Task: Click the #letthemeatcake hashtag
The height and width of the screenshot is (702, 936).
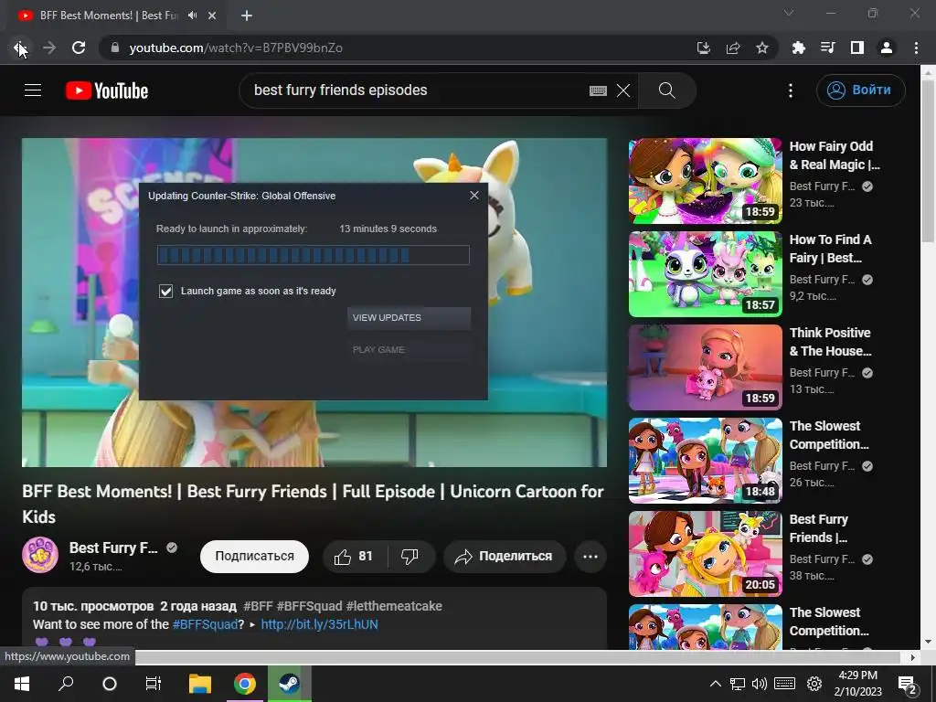Action: point(394,606)
